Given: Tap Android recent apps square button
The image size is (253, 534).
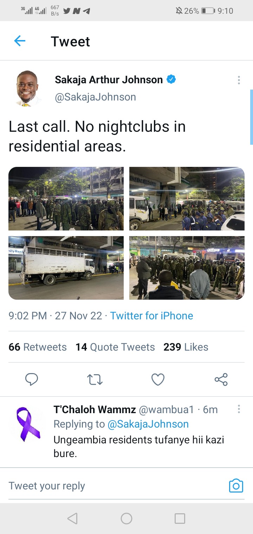Looking at the screenshot, I should coord(180,519).
